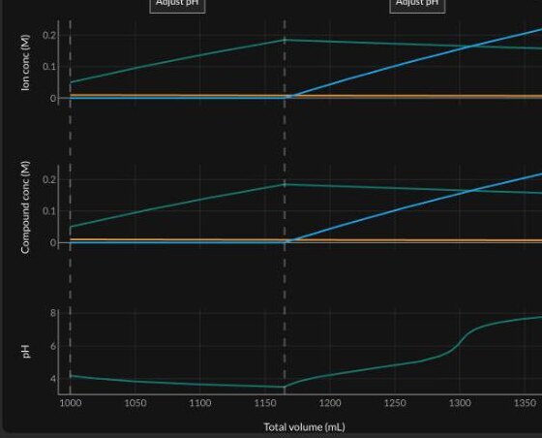Click the 1250 tick on volume axis
The height and width of the screenshot is (438, 542).
click(x=395, y=403)
